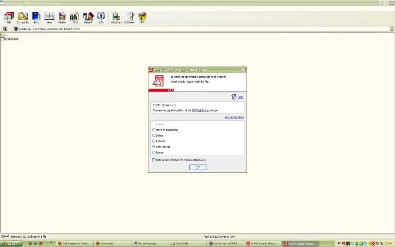Close the AntiVir Guard dialog
Image resolution: width=395 pixels, height=247 pixels.
[243, 70]
